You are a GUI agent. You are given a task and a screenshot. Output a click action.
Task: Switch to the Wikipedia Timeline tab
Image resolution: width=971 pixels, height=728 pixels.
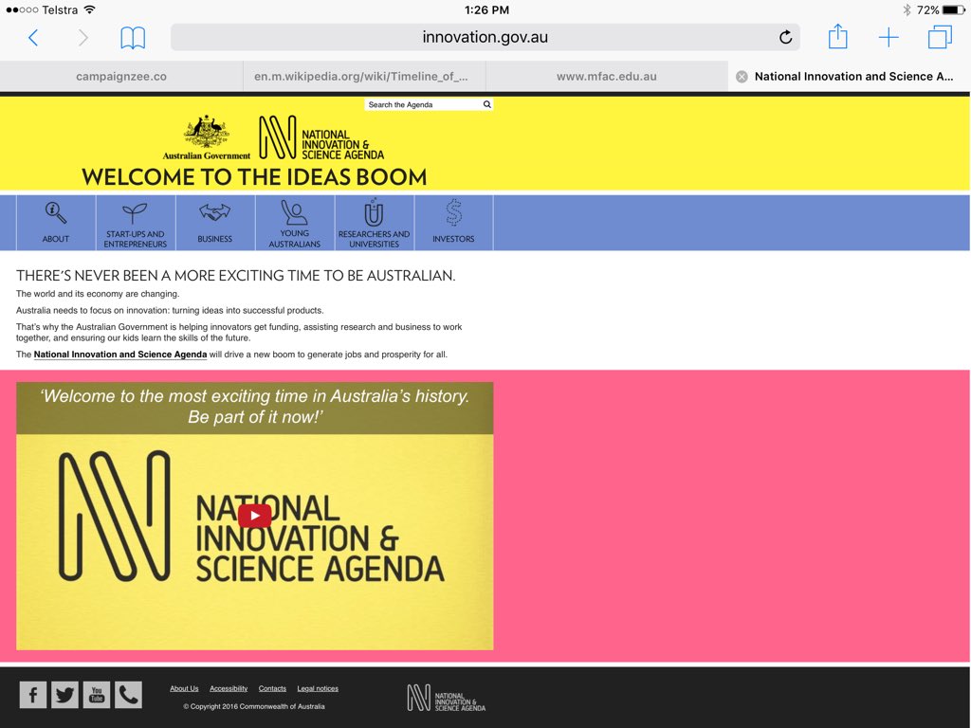[364, 77]
